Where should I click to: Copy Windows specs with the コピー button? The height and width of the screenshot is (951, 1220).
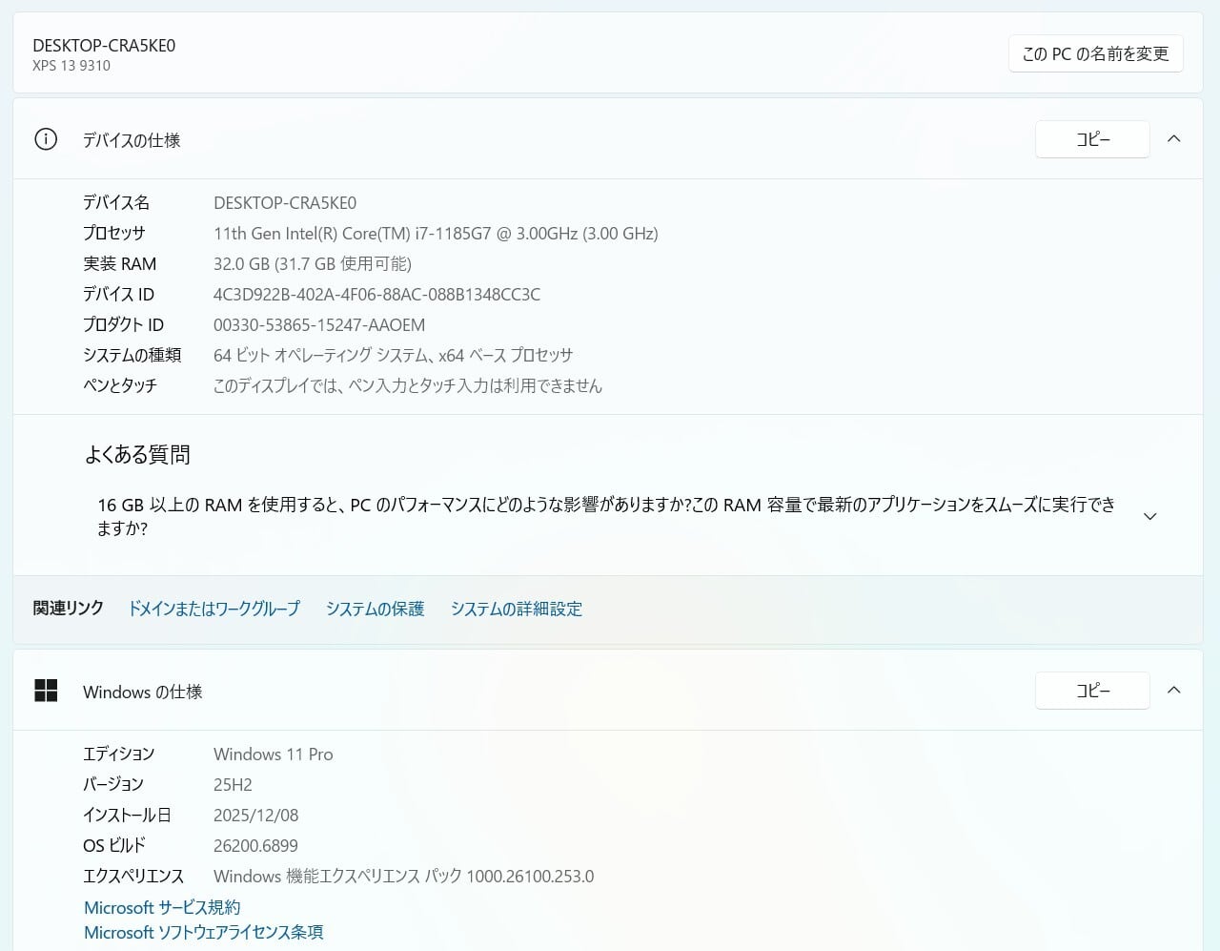coord(1092,691)
